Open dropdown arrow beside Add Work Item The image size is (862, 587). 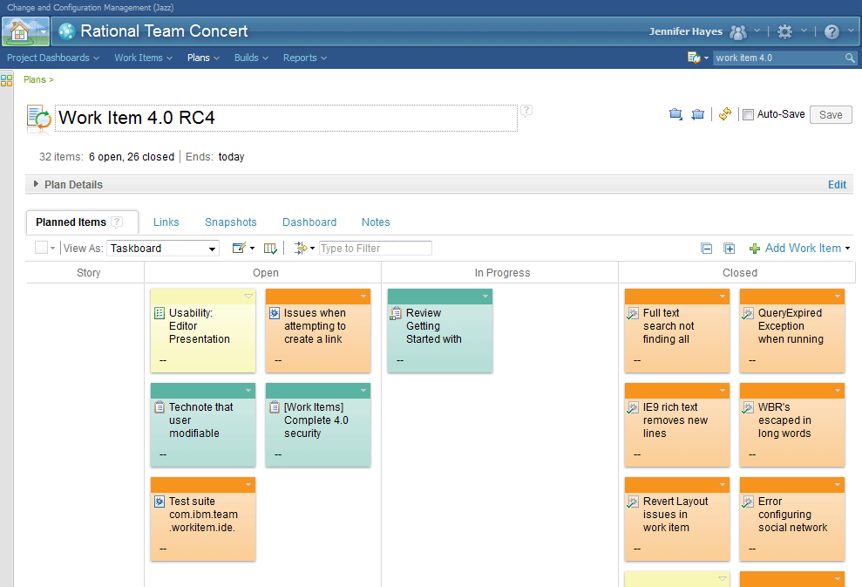tap(848, 249)
